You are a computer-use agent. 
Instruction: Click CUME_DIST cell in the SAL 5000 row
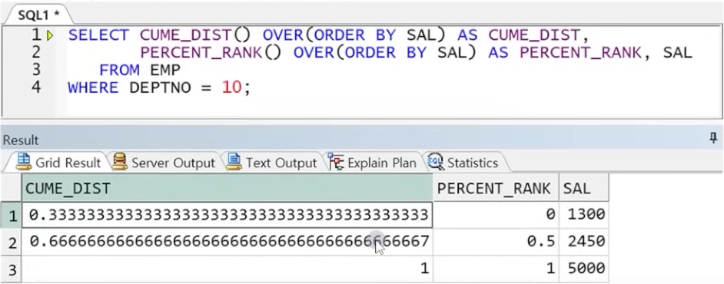point(227,269)
